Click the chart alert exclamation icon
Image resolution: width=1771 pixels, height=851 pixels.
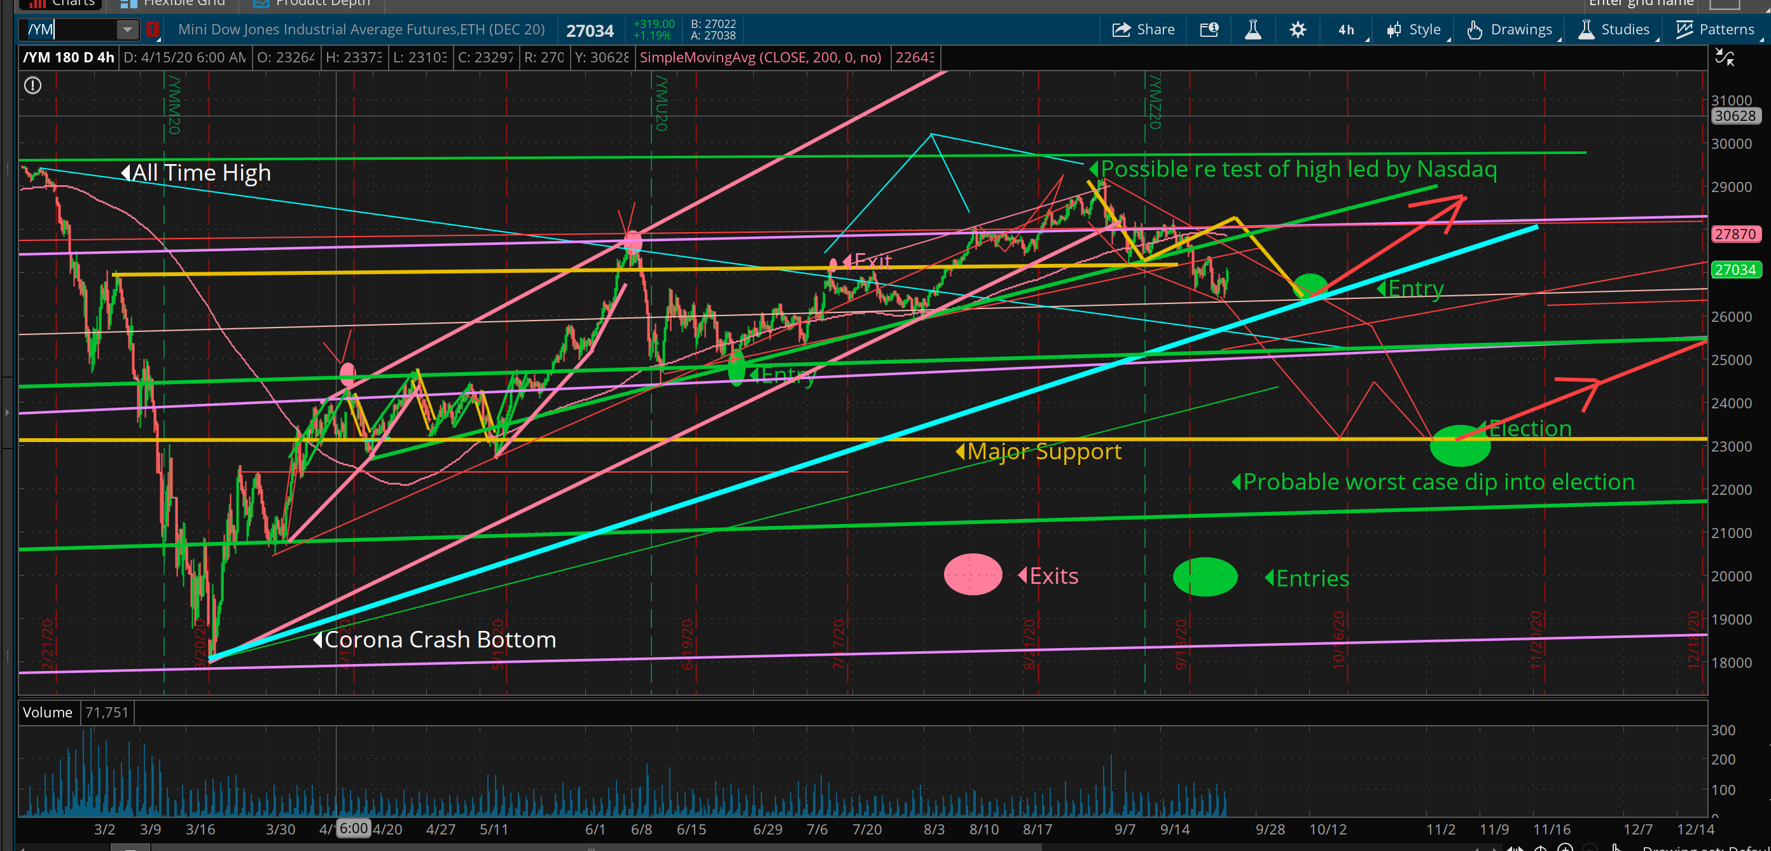[x=32, y=85]
